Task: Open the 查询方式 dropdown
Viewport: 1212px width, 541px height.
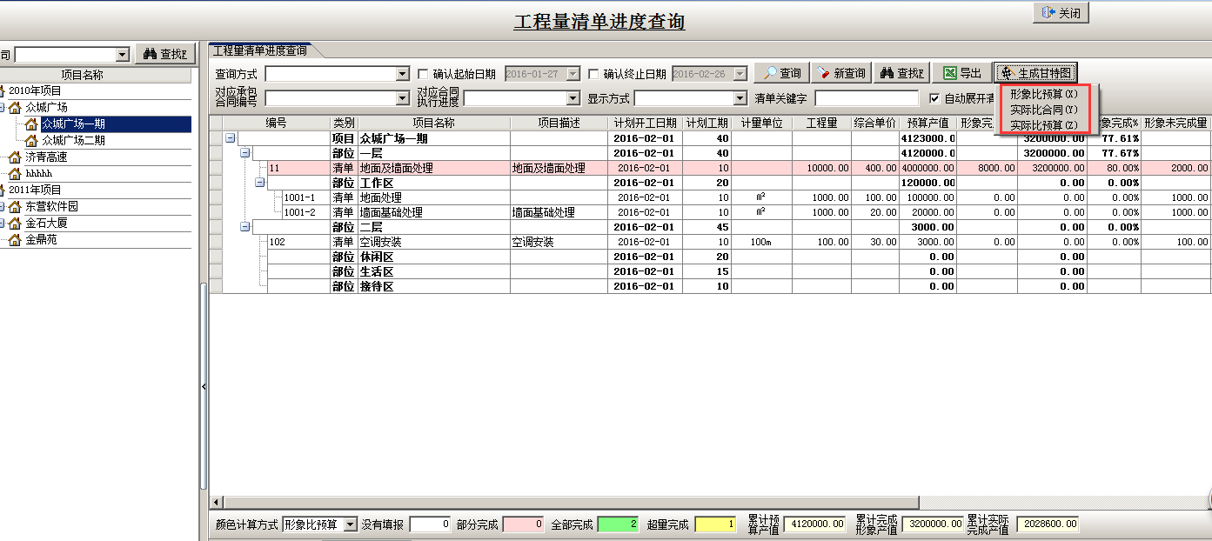Action: [x=401, y=73]
